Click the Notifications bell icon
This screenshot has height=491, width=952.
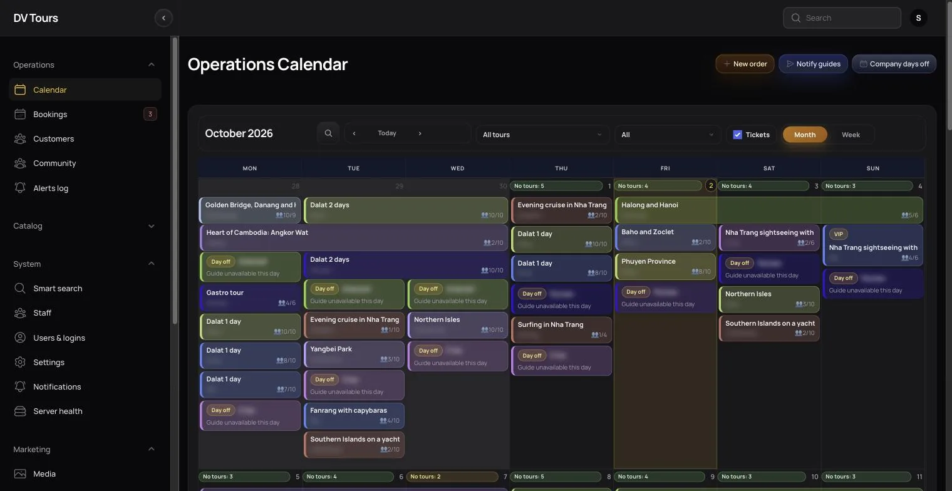(20, 386)
